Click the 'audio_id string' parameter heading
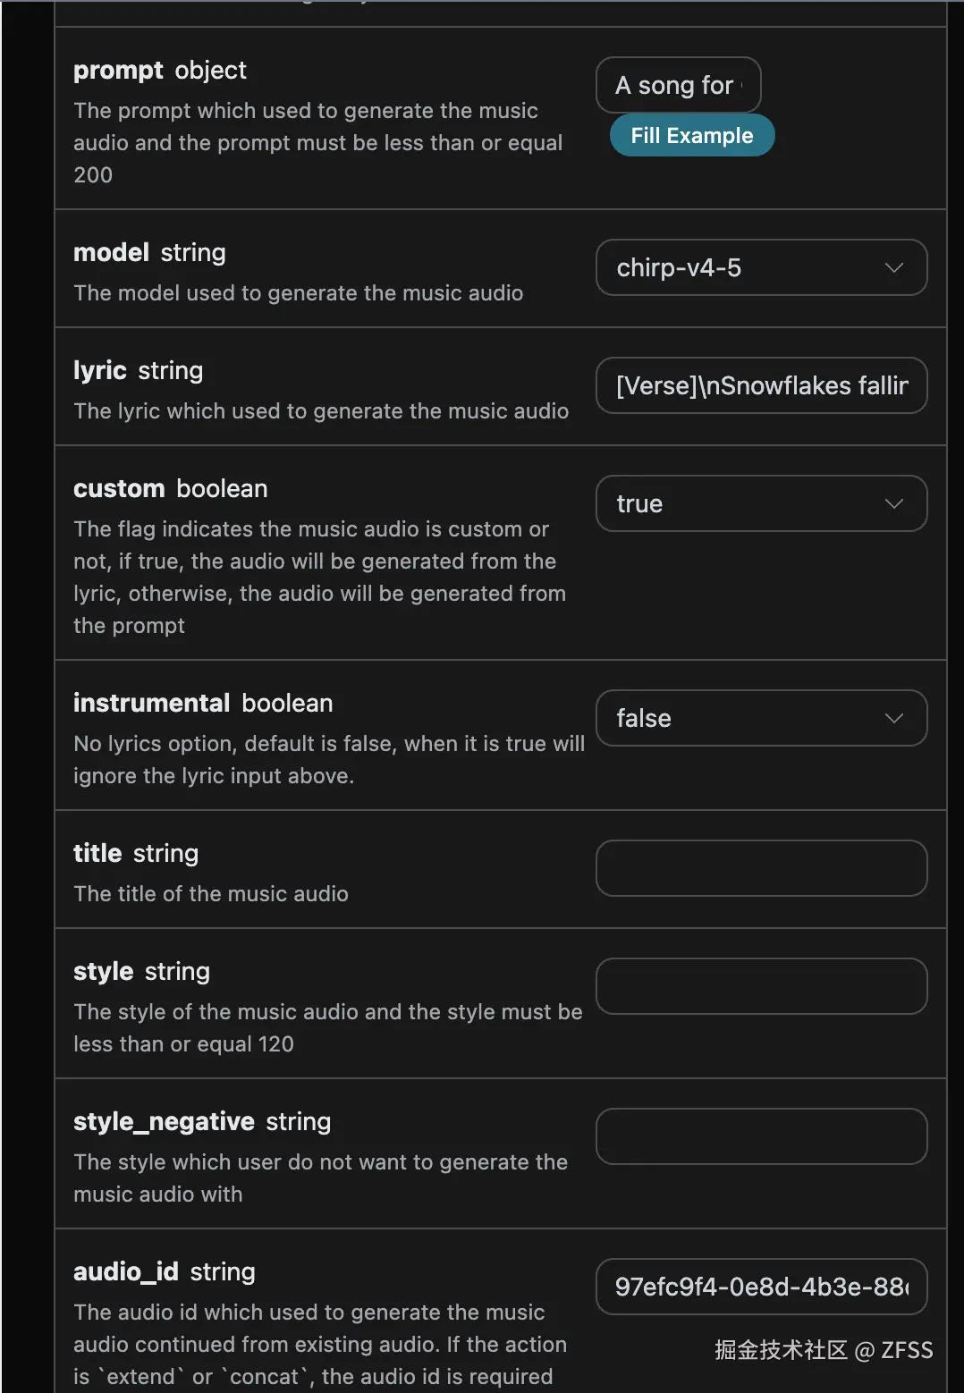Screen dimensions: 964x1393 coord(165,1271)
